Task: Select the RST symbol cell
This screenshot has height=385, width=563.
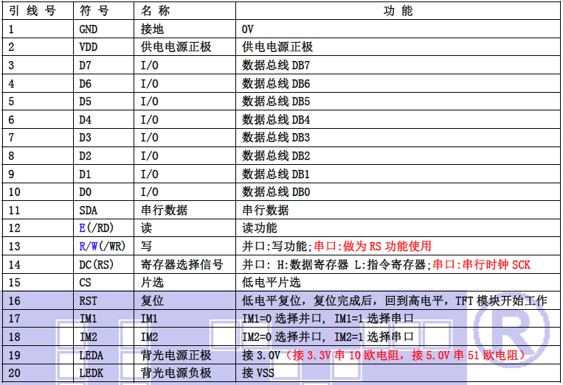Action: pyautogui.click(x=88, y=300)
